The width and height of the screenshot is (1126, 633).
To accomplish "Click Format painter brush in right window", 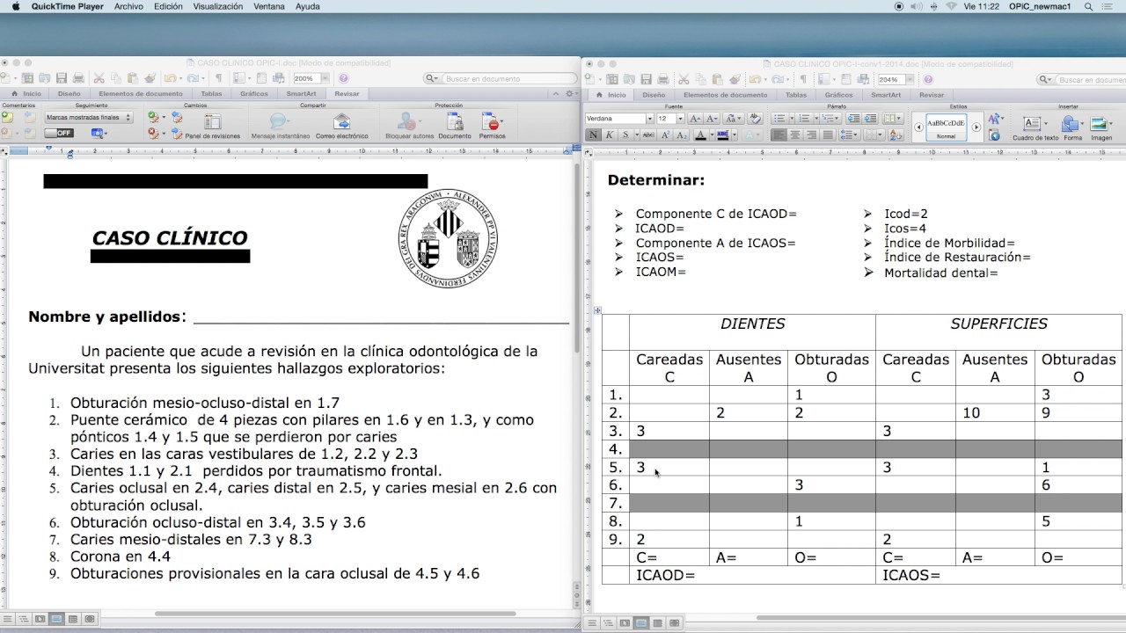I will [735, 78].
